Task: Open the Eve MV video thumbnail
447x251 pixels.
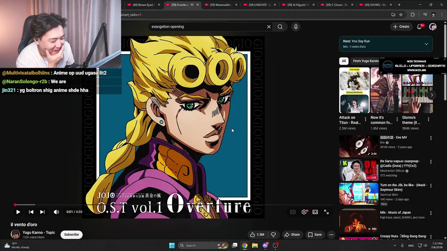Action: [x=358, y=146]
